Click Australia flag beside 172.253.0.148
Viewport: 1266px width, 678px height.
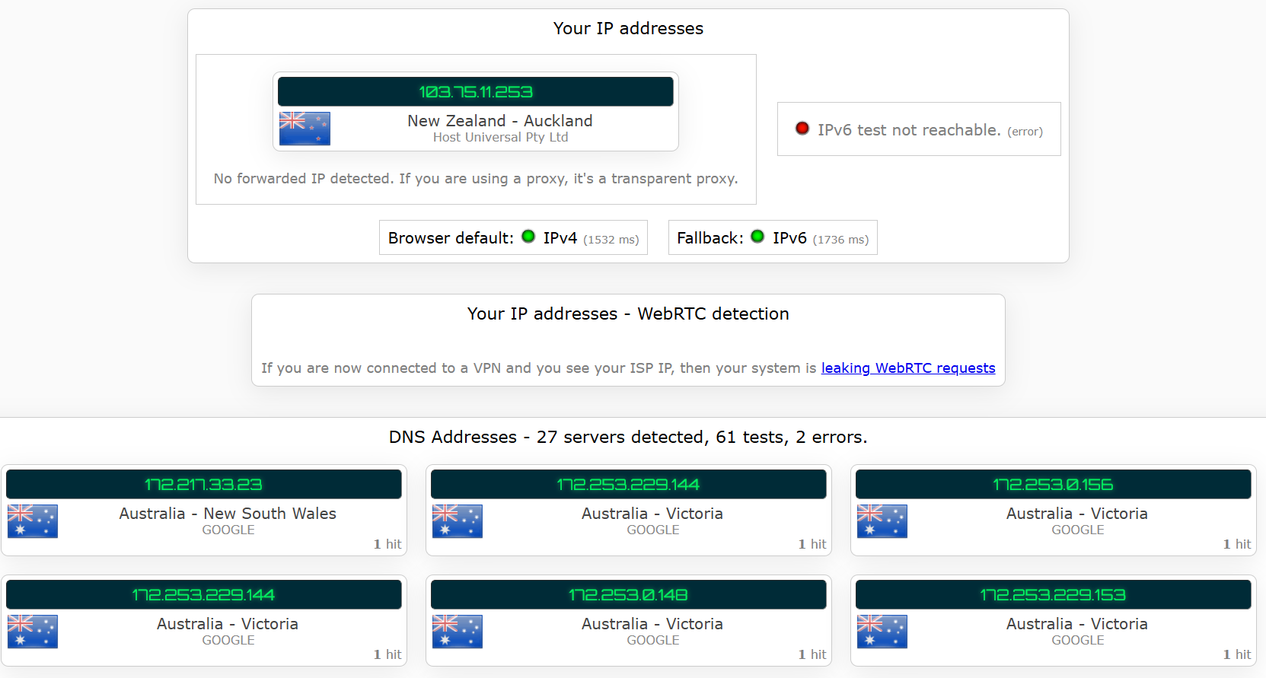point(458,632)
